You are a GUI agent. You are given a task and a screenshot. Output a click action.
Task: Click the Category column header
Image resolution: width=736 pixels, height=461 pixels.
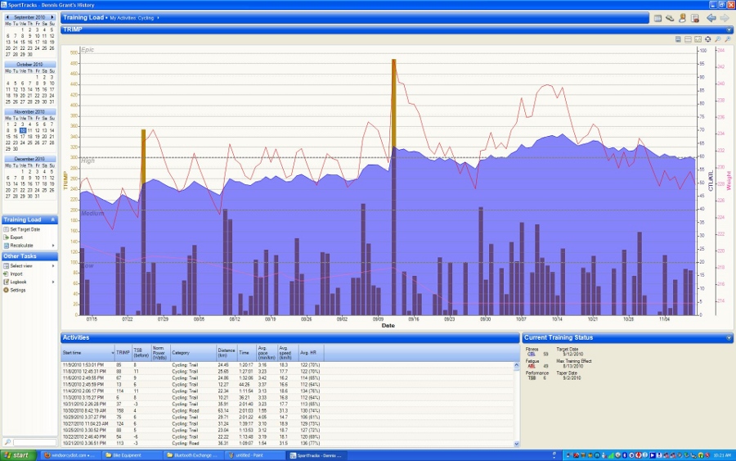click(193, 352)
